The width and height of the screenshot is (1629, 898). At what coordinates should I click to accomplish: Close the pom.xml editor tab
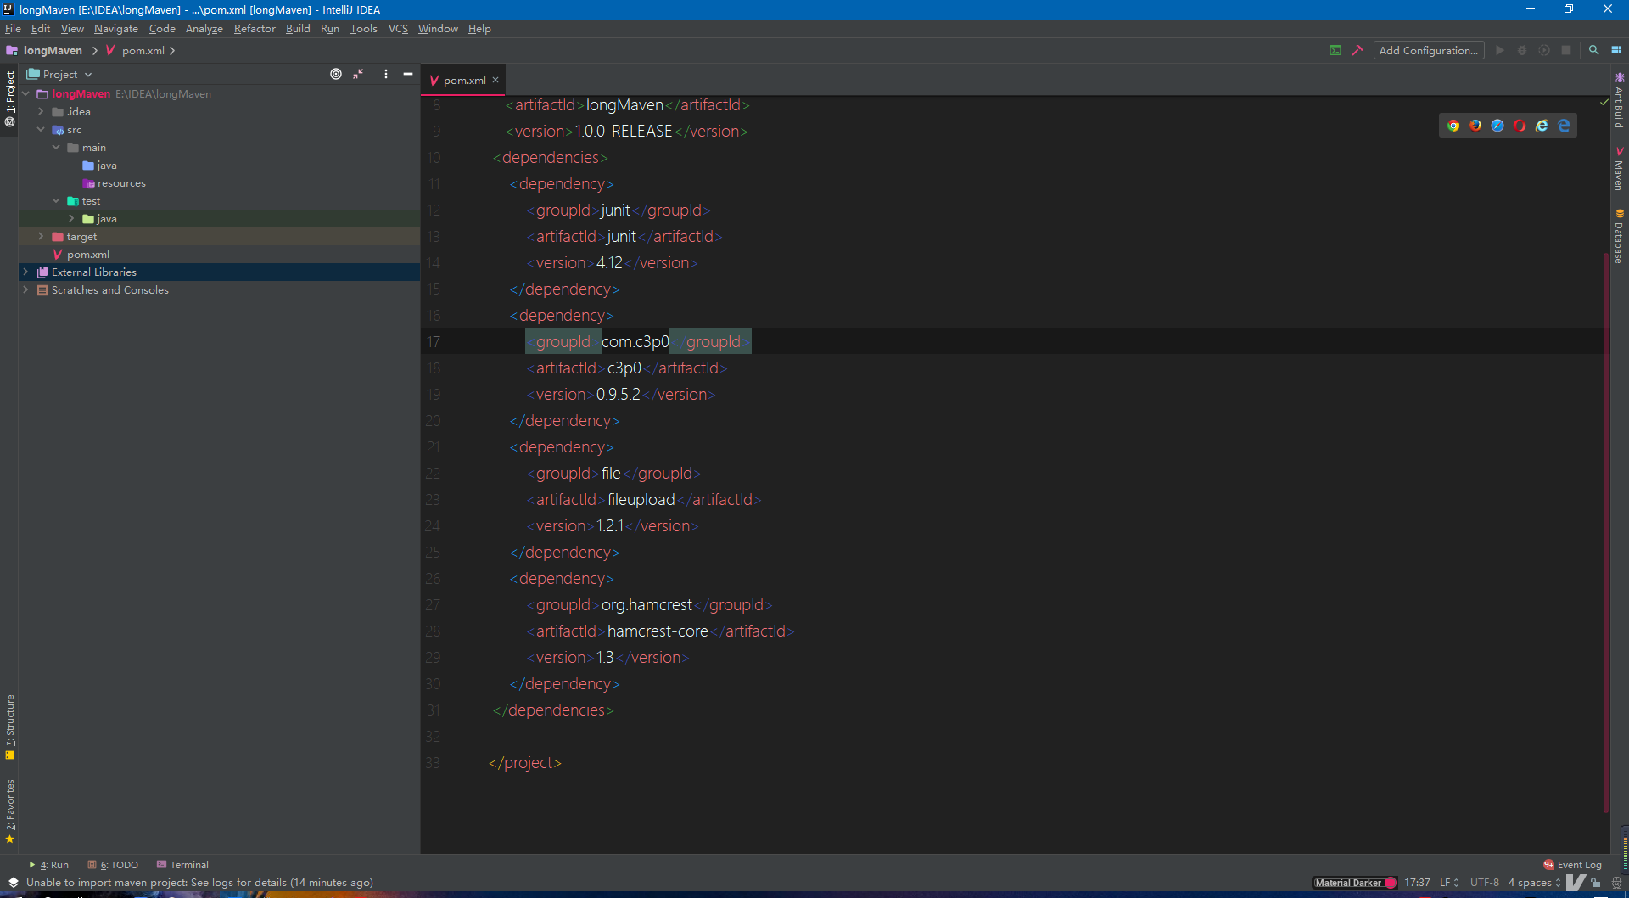pos(495,81)
